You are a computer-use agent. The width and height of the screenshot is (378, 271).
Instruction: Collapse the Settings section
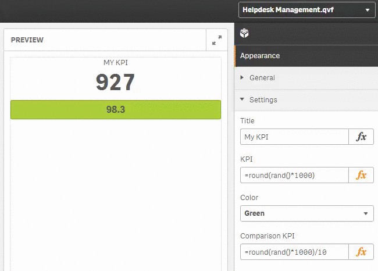[263, 100]
